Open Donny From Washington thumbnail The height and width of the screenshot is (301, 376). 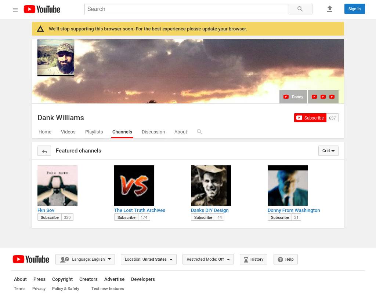click(288, 186)
